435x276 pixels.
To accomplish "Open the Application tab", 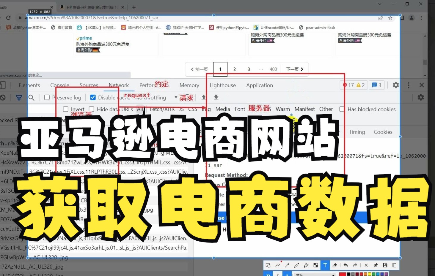I will click(x=260, y=85).
